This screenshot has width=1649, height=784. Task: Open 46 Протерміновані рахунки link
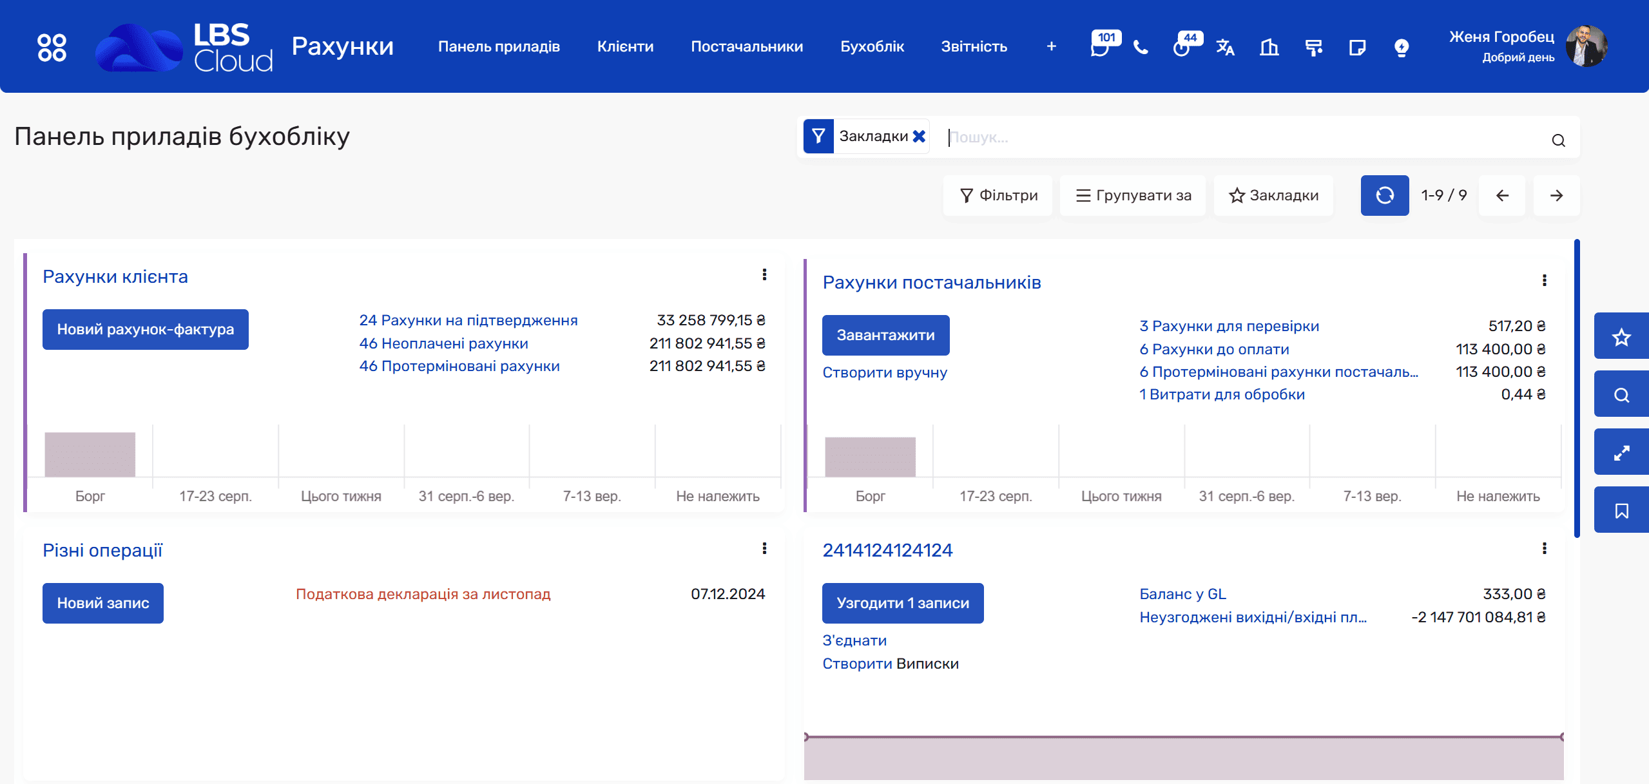(x=459, y=366)
